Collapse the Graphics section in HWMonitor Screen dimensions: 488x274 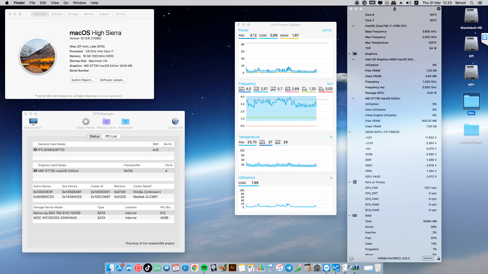click(x=349, y=54)
